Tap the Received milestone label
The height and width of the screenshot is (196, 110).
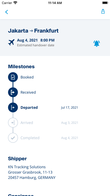coord(28,92)
